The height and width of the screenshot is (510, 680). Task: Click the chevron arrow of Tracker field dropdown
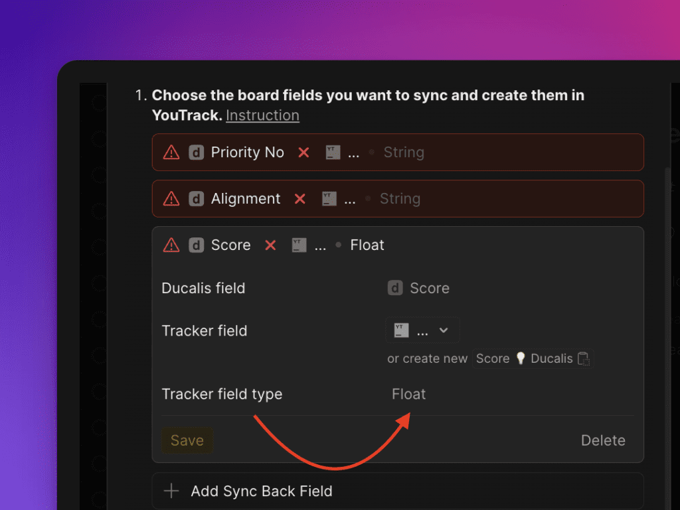(443, 330)
